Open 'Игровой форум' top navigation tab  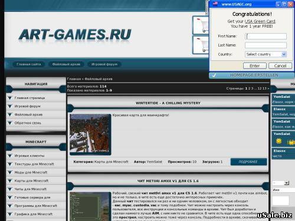(104, 64)
